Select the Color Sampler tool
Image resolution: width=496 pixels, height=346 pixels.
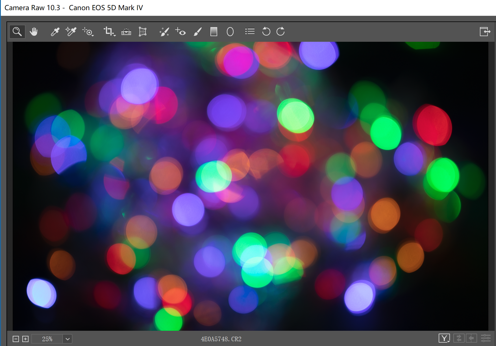click(71, 32)
